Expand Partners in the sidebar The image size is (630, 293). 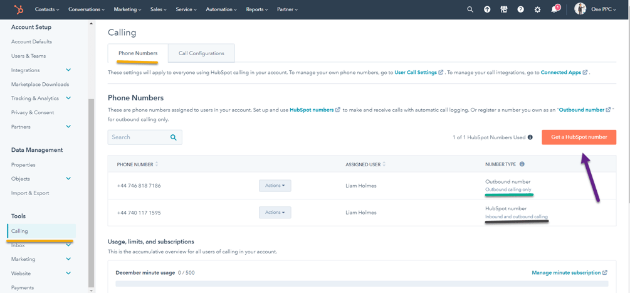tap(68, 127)
